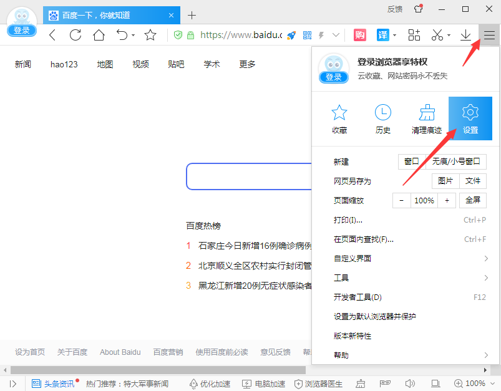Click the skin shirt icon near 反馈
The height and width of the screenshot is (391, 501).
pyautogui.click(x=418, y=9)
